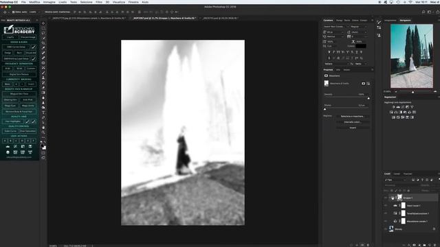Open the leading dropdown in Carattere
The height and width of the screenshot is (247, 440).
(x=360, y=32)
